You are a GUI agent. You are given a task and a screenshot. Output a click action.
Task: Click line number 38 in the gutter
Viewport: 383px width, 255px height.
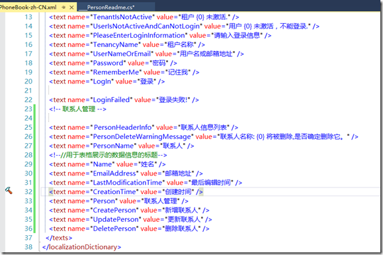[28, 247]
